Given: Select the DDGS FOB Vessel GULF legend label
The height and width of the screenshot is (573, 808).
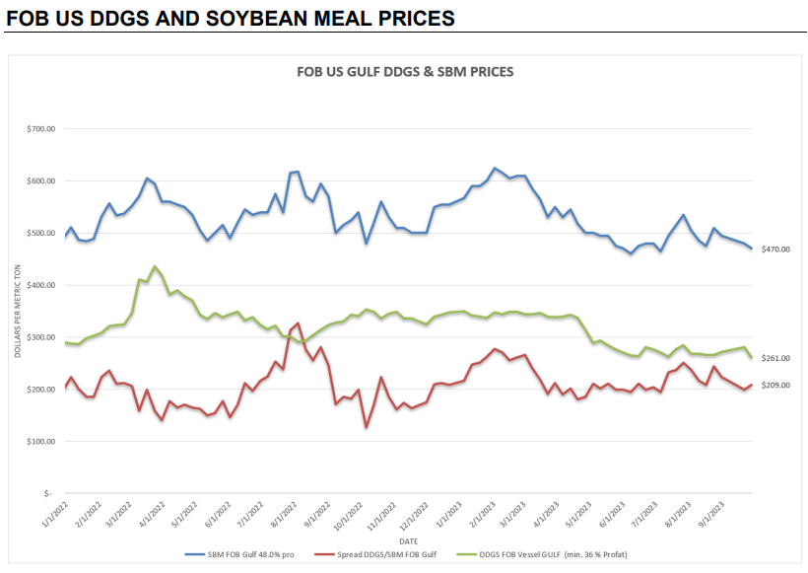Looking at the screenshot, I should (x=554, y=554).
